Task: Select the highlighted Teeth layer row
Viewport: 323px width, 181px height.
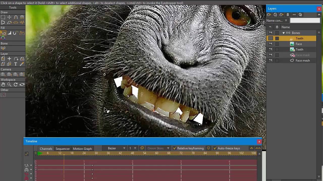Action: pyautogui.click(x=291, y=38)
